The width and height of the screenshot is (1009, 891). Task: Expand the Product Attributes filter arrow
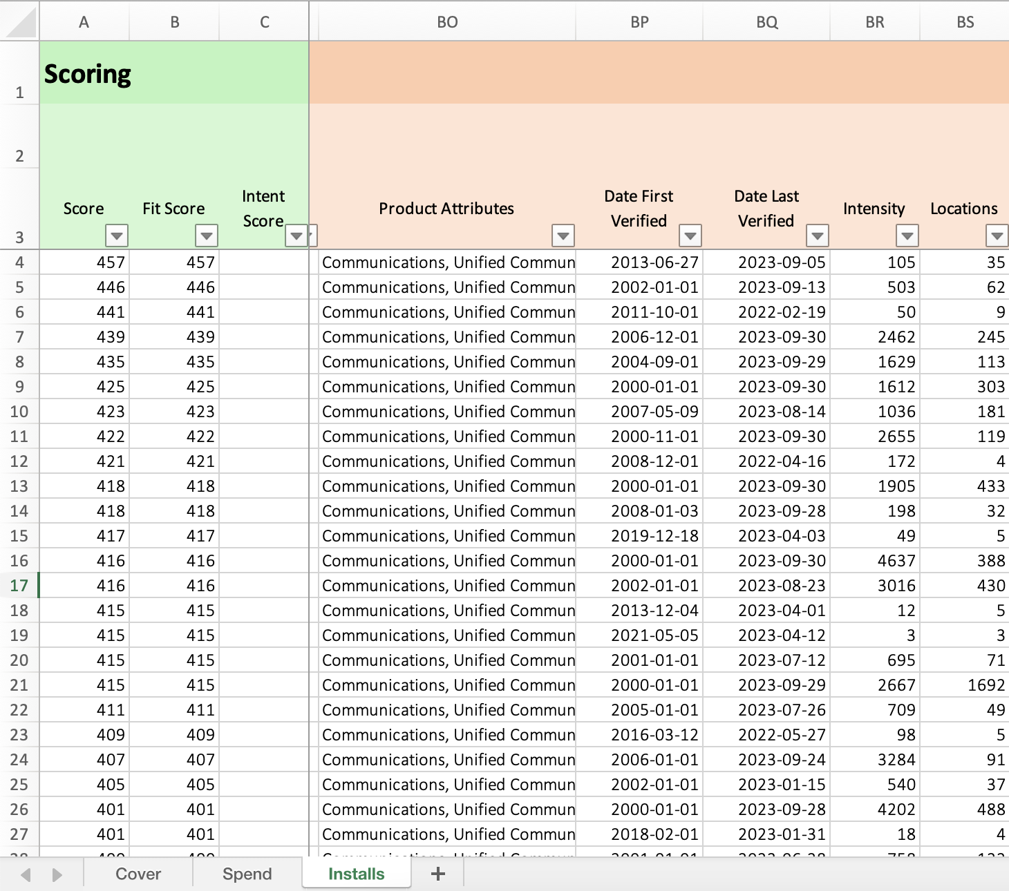563,236
